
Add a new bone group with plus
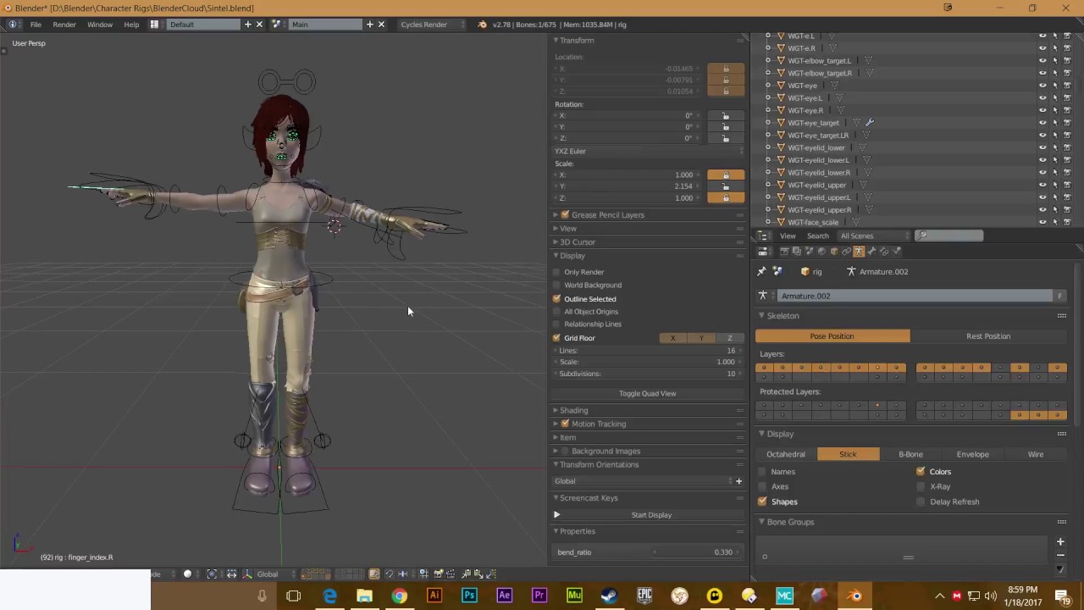(x=1059, y=541)
